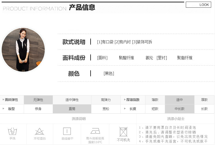This screenshot has height=145, width=215.
Task: Click the hand wash (手洗) icon
Action: (12, 131)
